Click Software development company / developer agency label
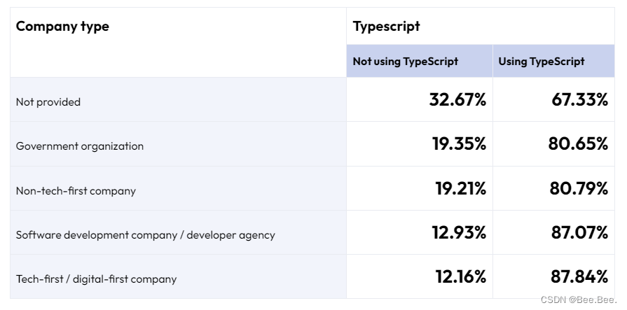 tap(145, 235)
